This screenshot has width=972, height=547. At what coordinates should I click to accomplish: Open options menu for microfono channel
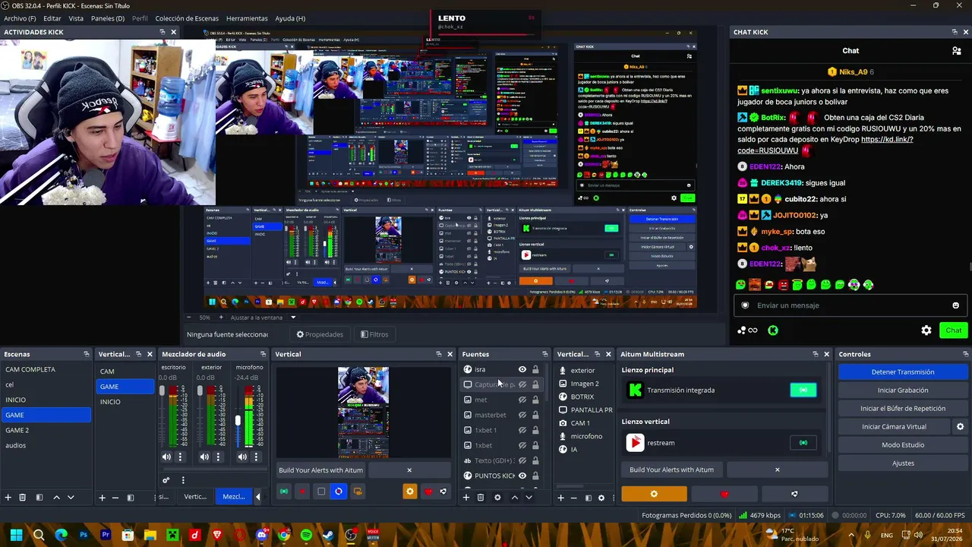[256, 457]
